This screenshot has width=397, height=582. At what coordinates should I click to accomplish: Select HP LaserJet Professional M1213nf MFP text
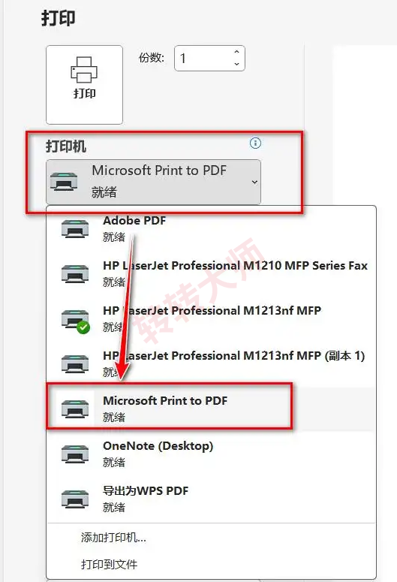click(x=212, y=310)
